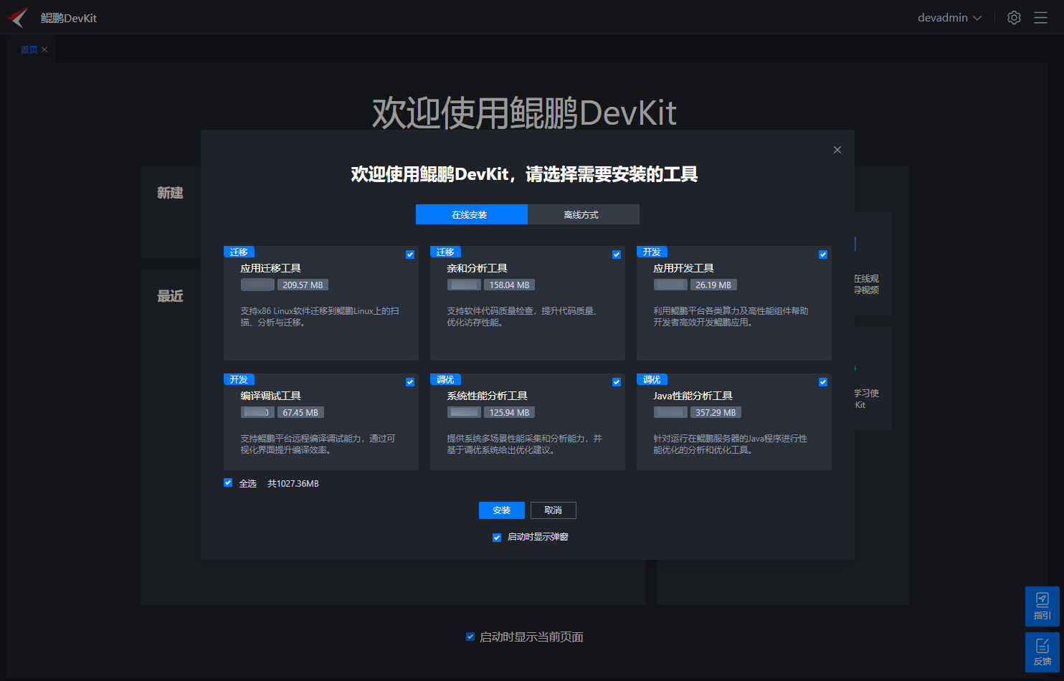Uncheck the Java性能分析工具 checkbox
This screenshot has width=1064, height=681.
click(x=823, y=382)
